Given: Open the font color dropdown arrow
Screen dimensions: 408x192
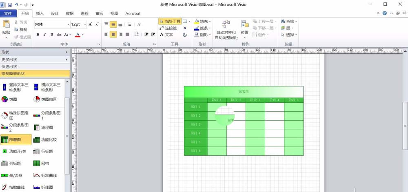Looking at the screenshot, I should 83,35.
